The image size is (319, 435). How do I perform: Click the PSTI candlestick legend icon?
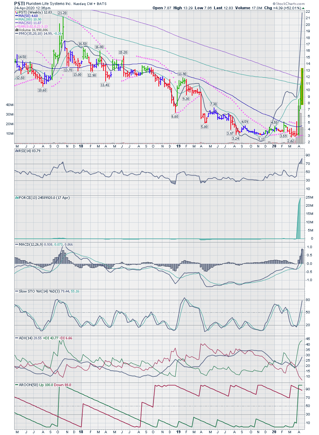coord(16,12)
